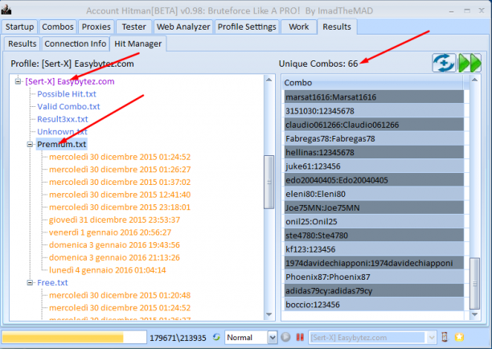
Task: Select Possible Hit.txt in the tree
Action: (x=67, y=94)
